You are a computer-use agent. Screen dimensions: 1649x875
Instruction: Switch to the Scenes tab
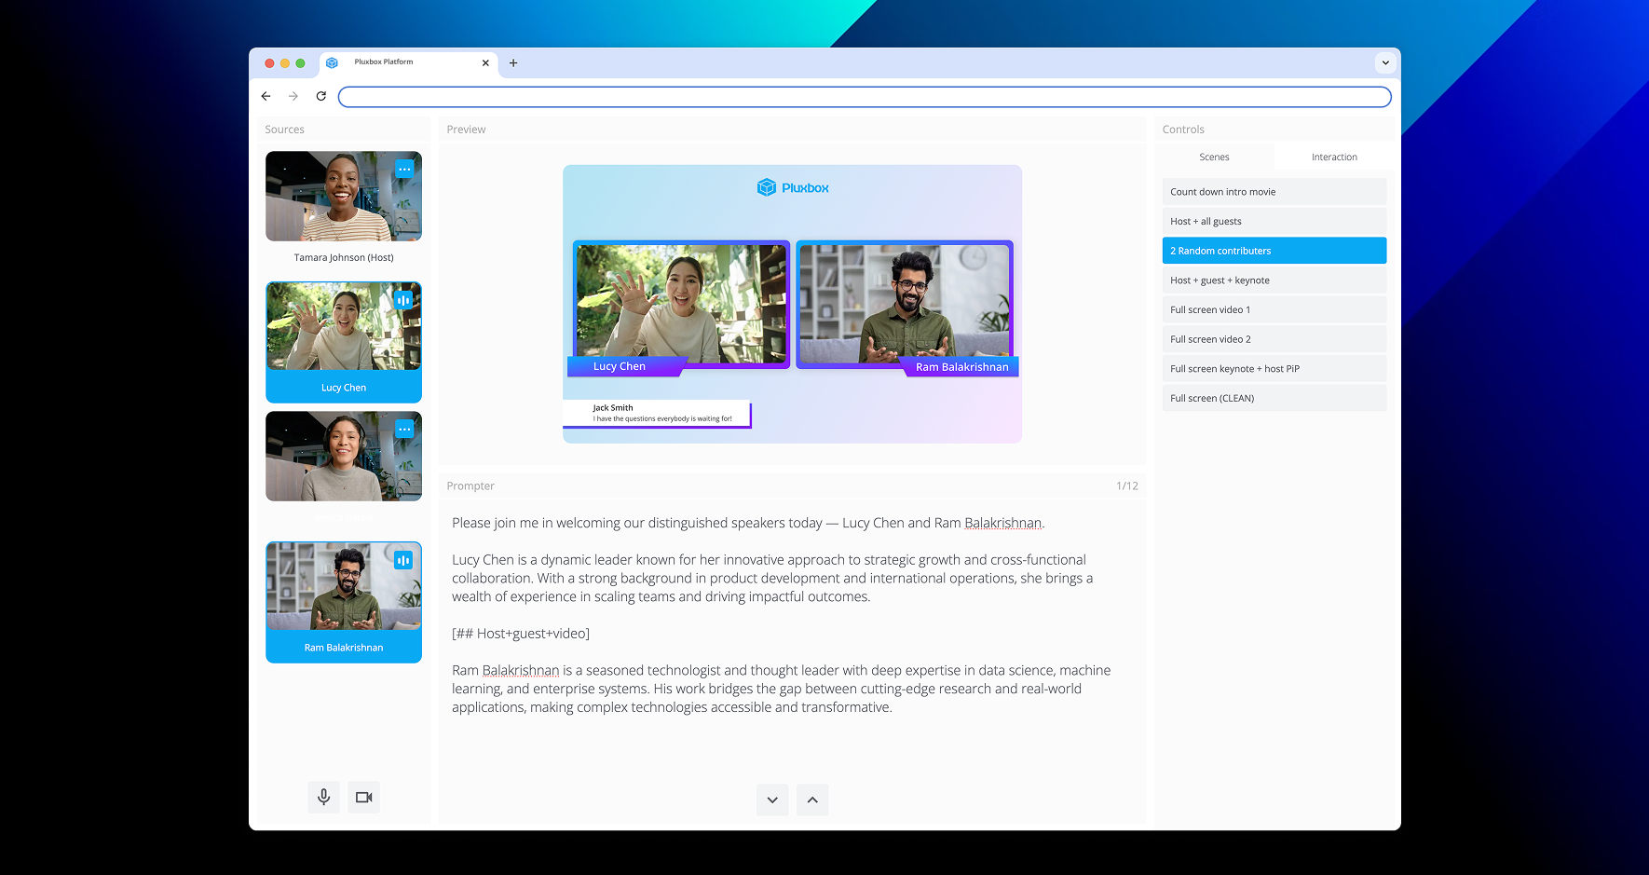(1214, 157)
